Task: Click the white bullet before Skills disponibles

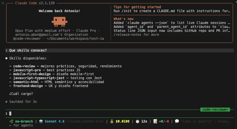Action: tap(6, 58)
